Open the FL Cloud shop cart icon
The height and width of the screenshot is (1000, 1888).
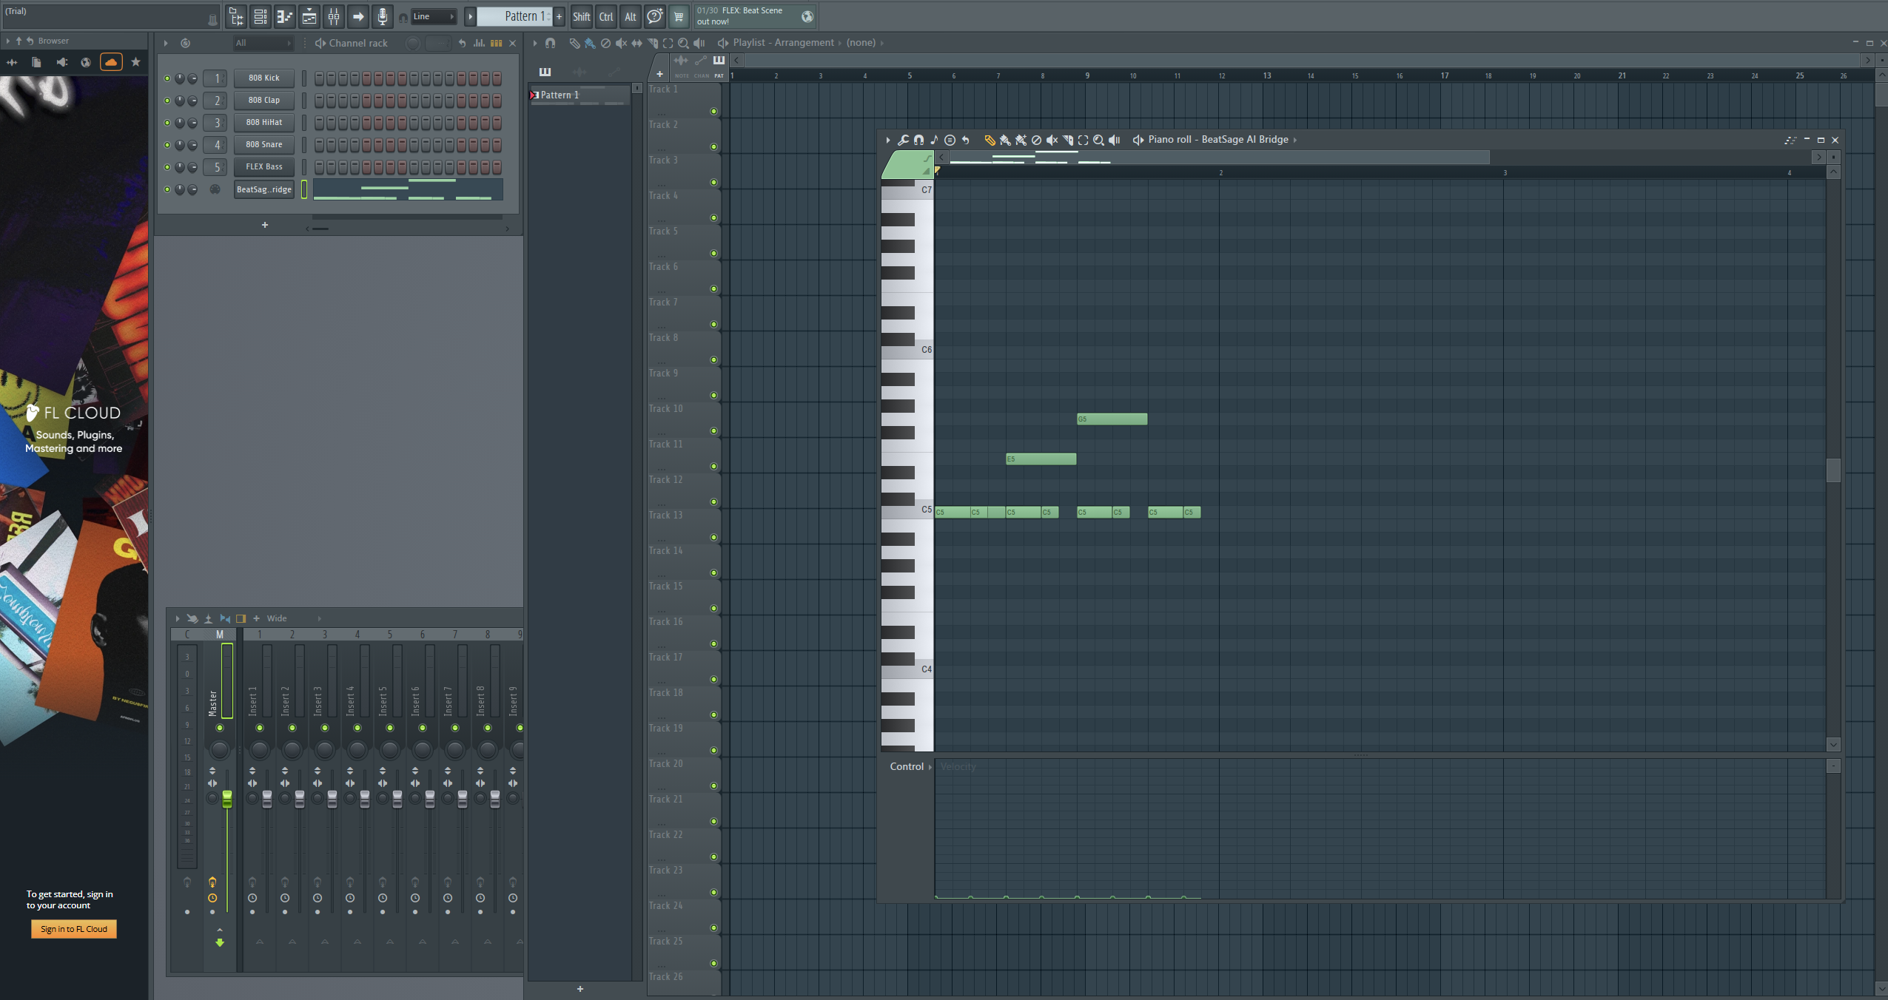678,16
